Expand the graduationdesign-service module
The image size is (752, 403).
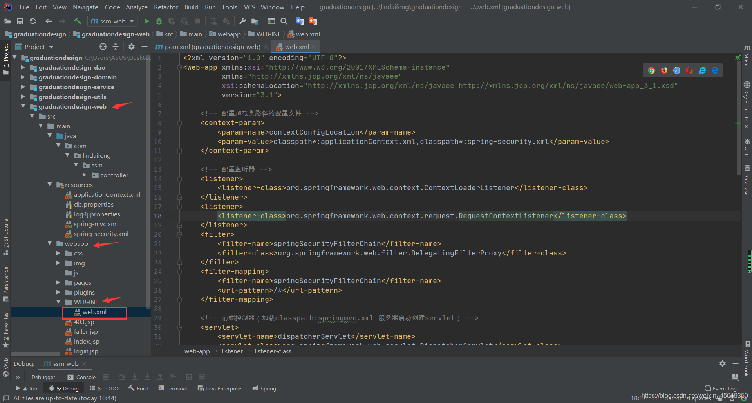(23, 87)
